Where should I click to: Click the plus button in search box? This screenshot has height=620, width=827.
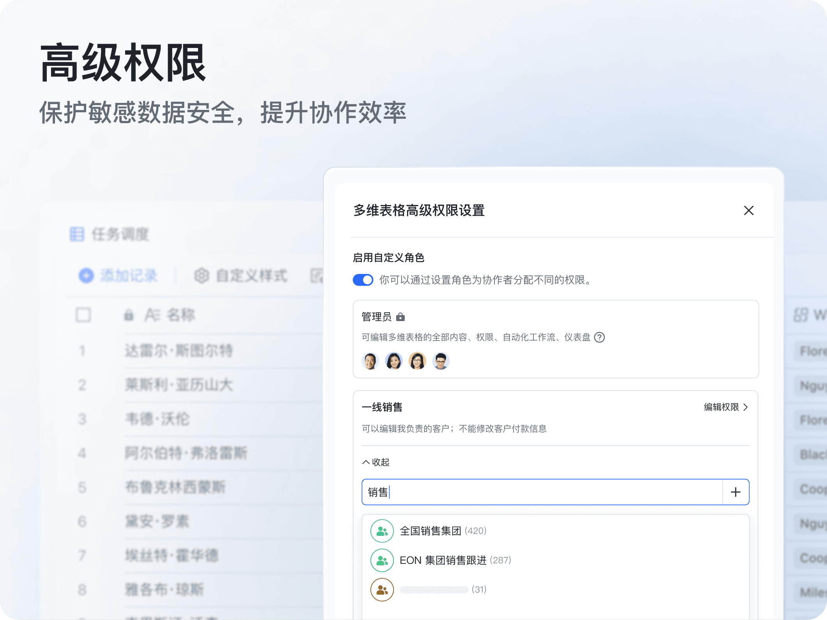(735, 492)
